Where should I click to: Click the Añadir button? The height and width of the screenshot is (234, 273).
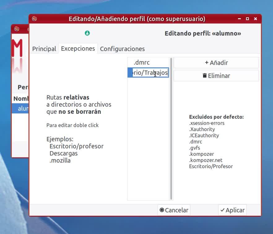216,63
